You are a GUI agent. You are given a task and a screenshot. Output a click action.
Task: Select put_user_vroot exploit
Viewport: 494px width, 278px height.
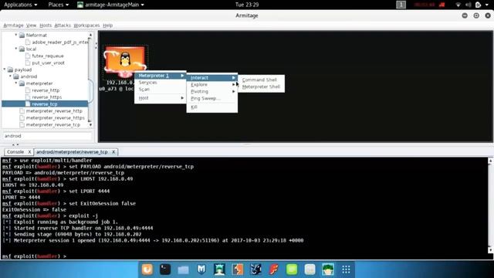pyautogui.click(x=48, y=63)
